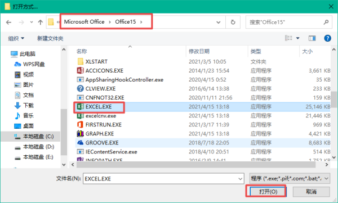Click date 2021/4/15 13:18 of EXCEL.EXE
This screenshot has height=203, width=338.
[x=209, y=106]
